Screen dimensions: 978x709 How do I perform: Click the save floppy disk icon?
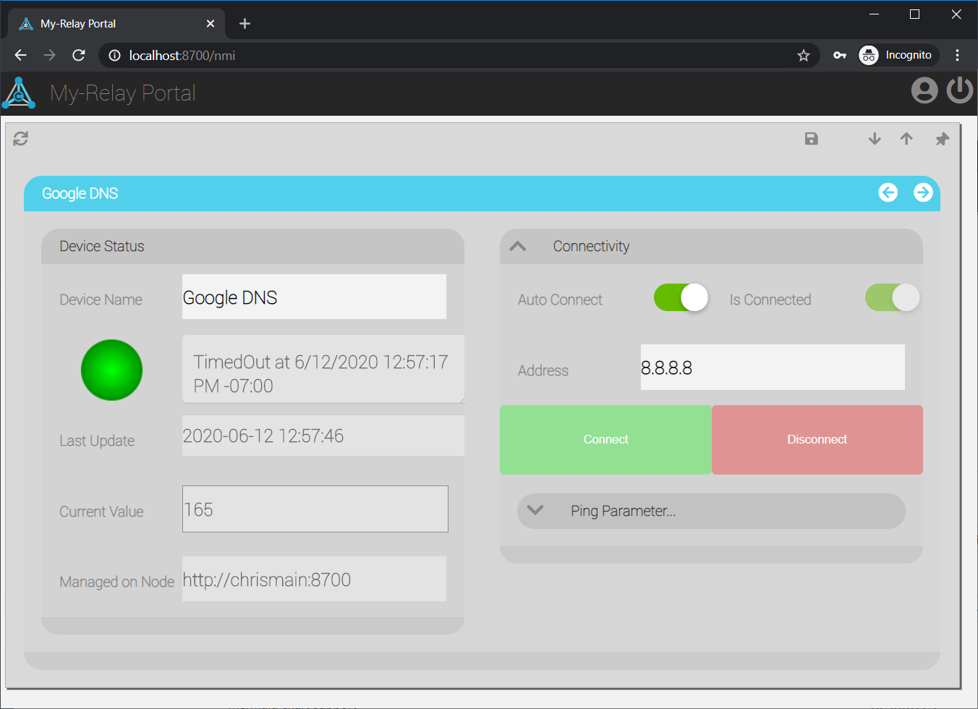812,138
